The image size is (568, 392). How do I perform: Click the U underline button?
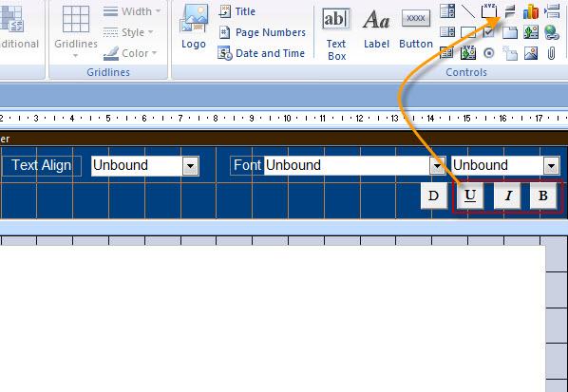[470, 196]
